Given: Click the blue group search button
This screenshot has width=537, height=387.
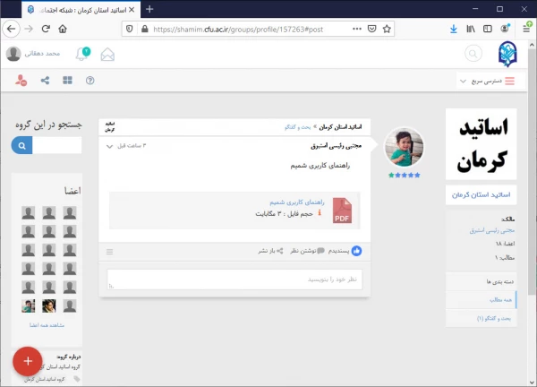Looking at the screenshot, I should click(21, 145).
